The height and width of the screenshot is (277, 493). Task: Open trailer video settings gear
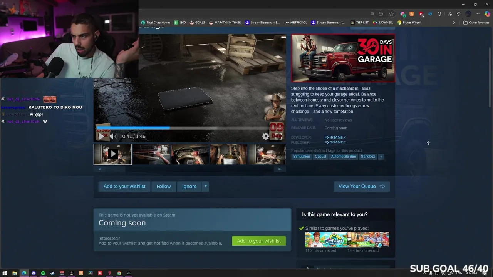pyautogui.click(x=265, y=136)
